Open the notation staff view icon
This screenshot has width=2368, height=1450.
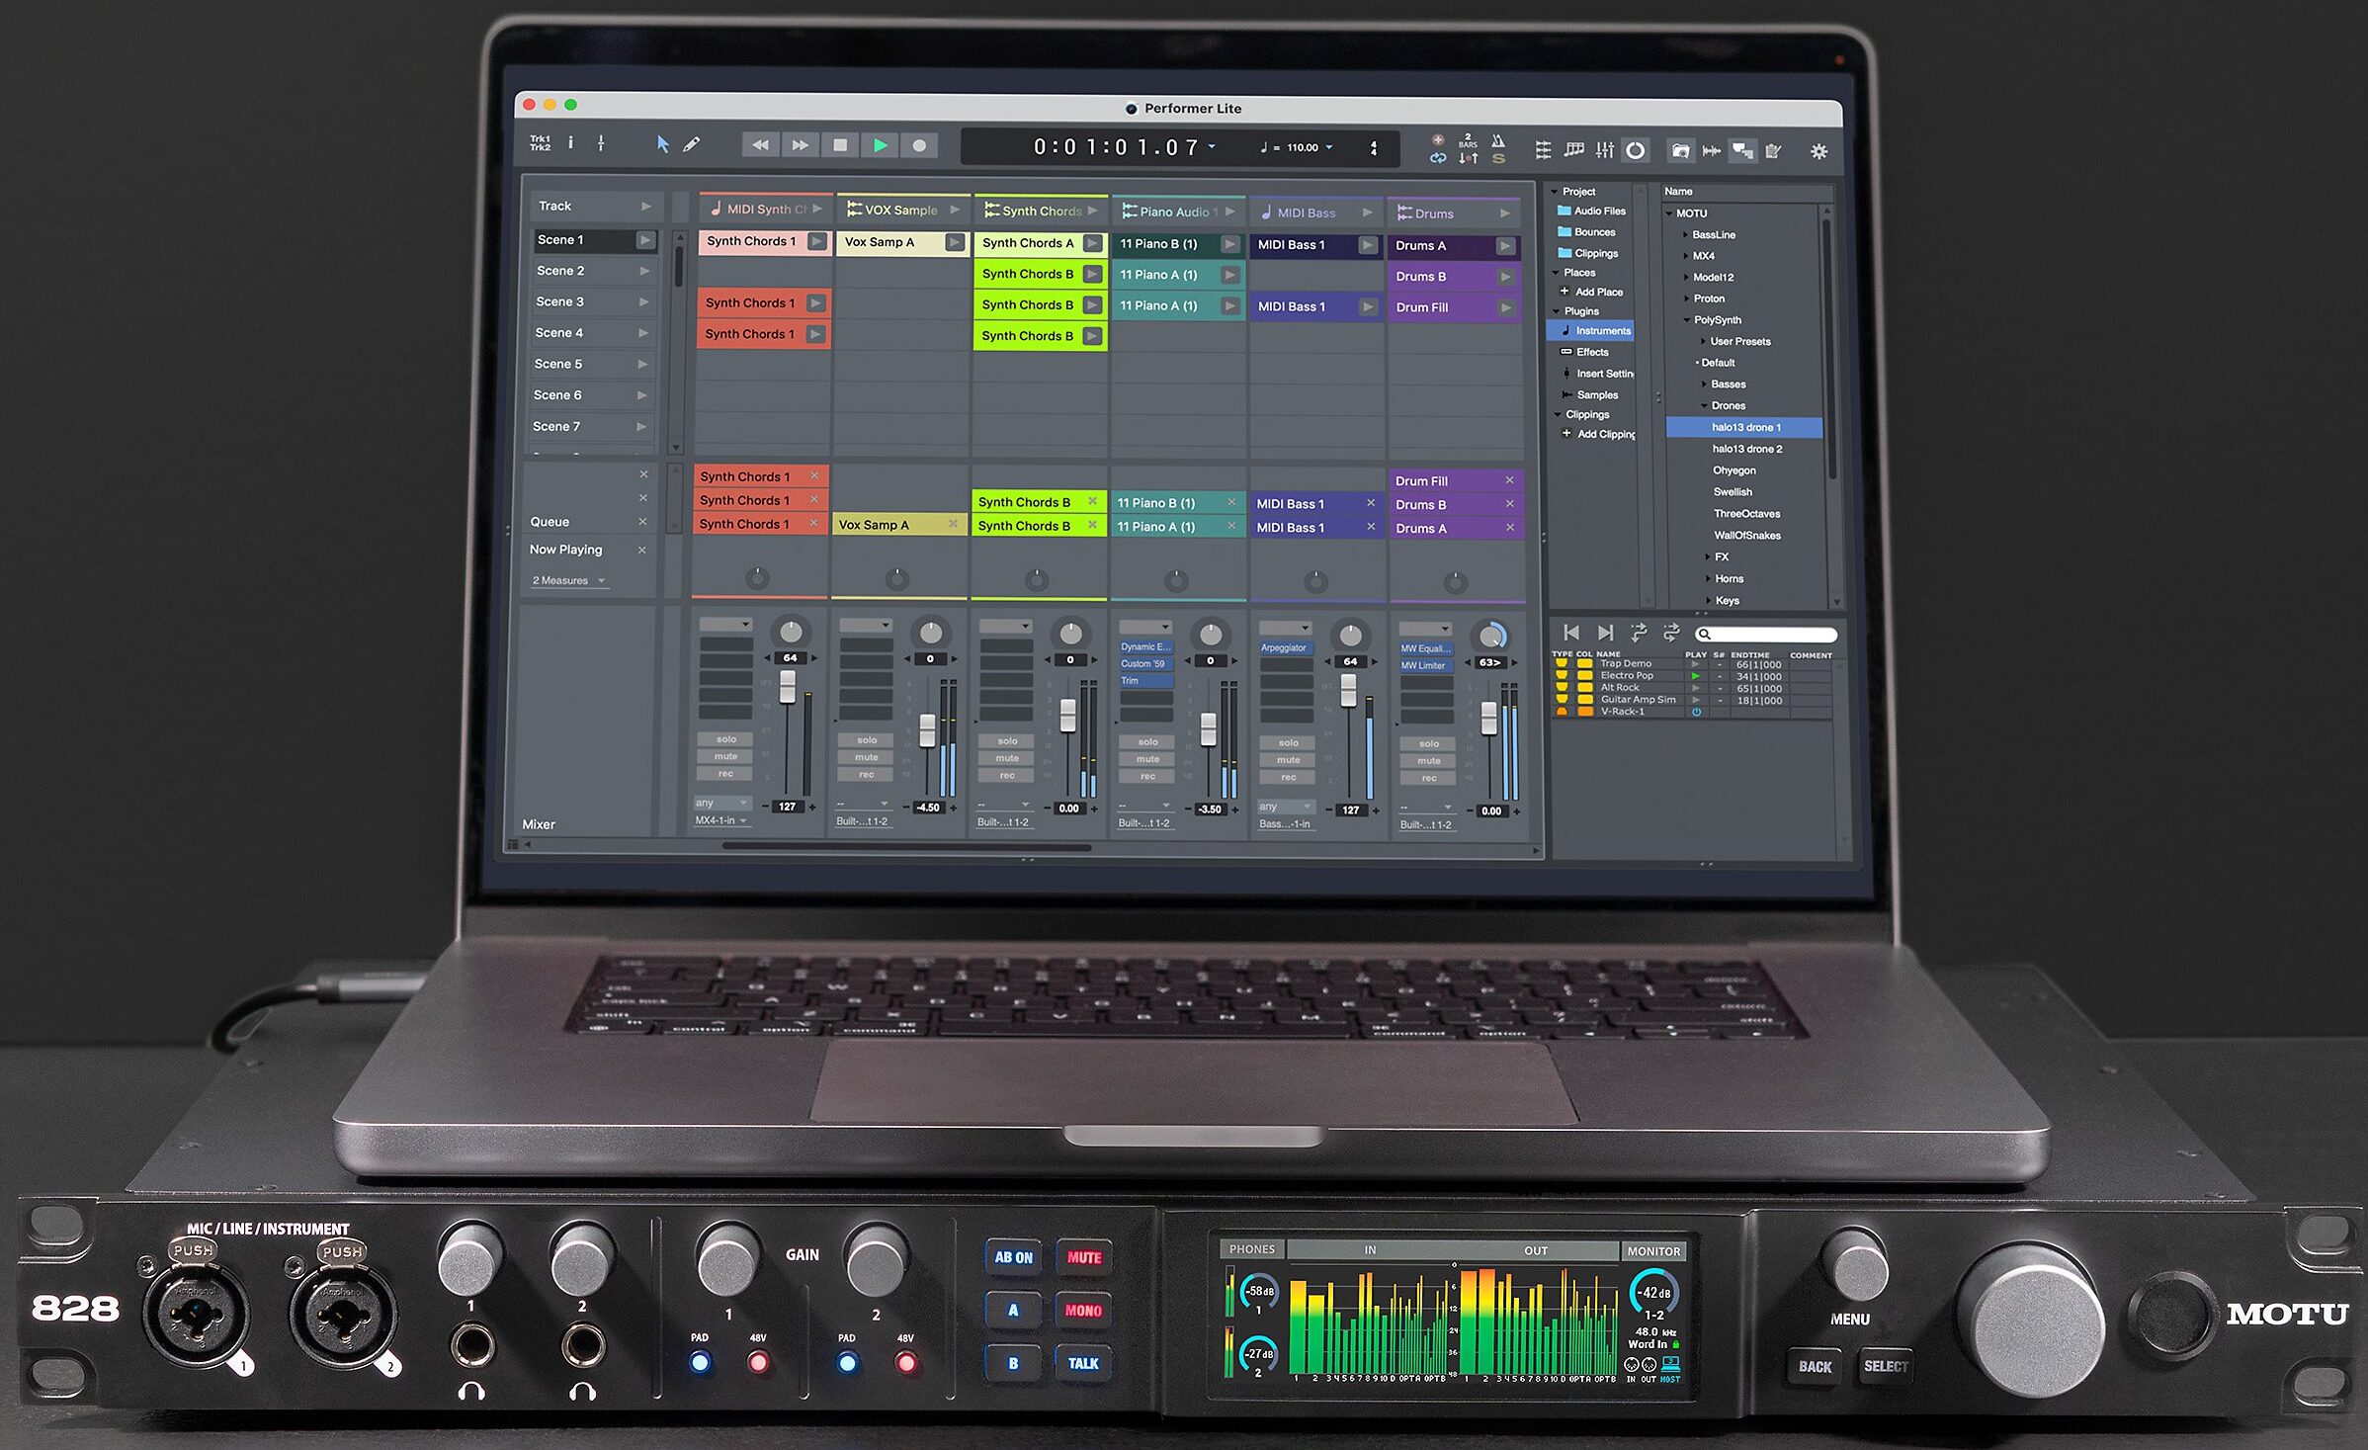point(1573,150)
